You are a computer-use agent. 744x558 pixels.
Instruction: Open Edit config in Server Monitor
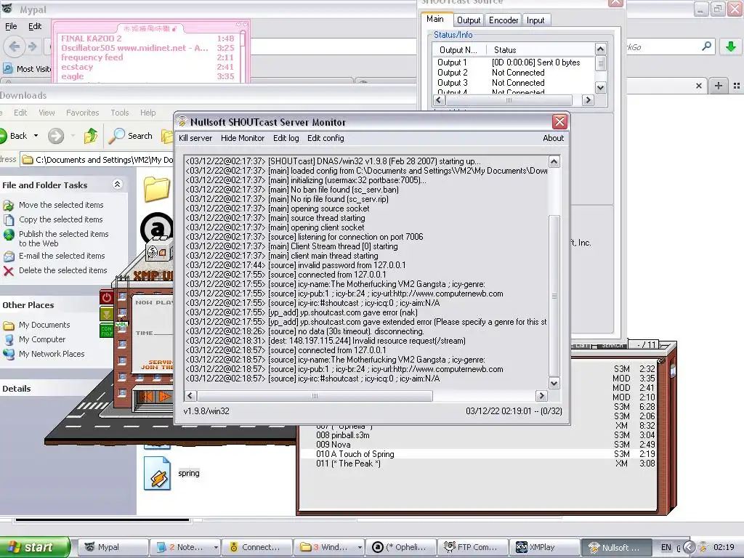point(325,138)
